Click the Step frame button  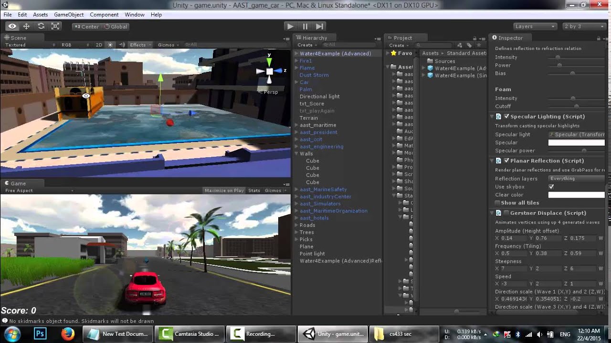pyautogui.click(x=320, y=27)
